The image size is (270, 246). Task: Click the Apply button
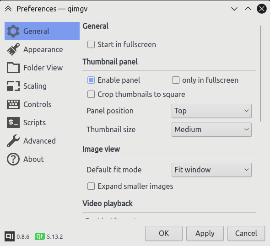205,234
